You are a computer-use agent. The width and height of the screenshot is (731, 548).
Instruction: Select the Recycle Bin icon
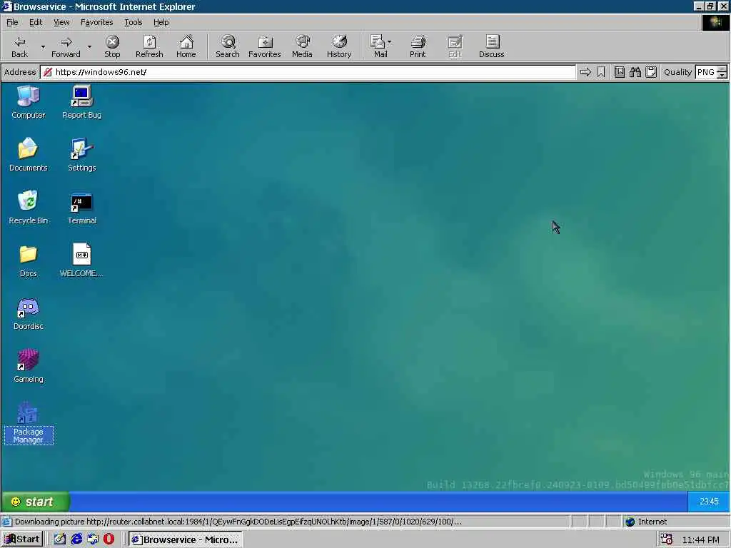[x=28, y=208]
